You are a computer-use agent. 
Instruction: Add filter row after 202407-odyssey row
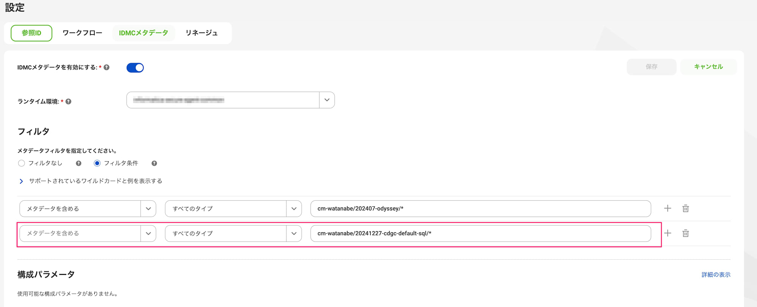point(668,208)
